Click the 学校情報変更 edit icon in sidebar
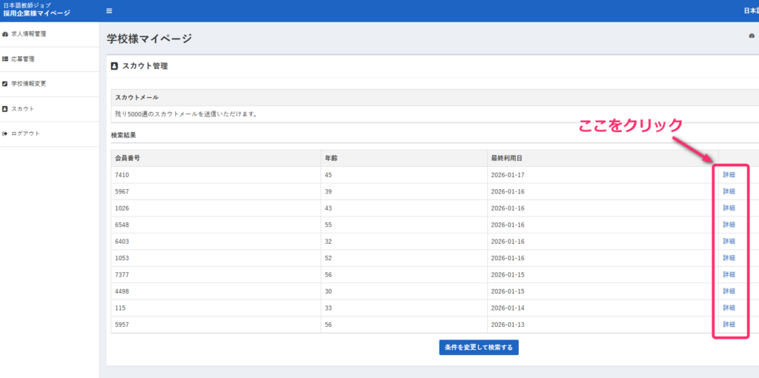Viewport: 759px width, 378px height. (6, 84)
